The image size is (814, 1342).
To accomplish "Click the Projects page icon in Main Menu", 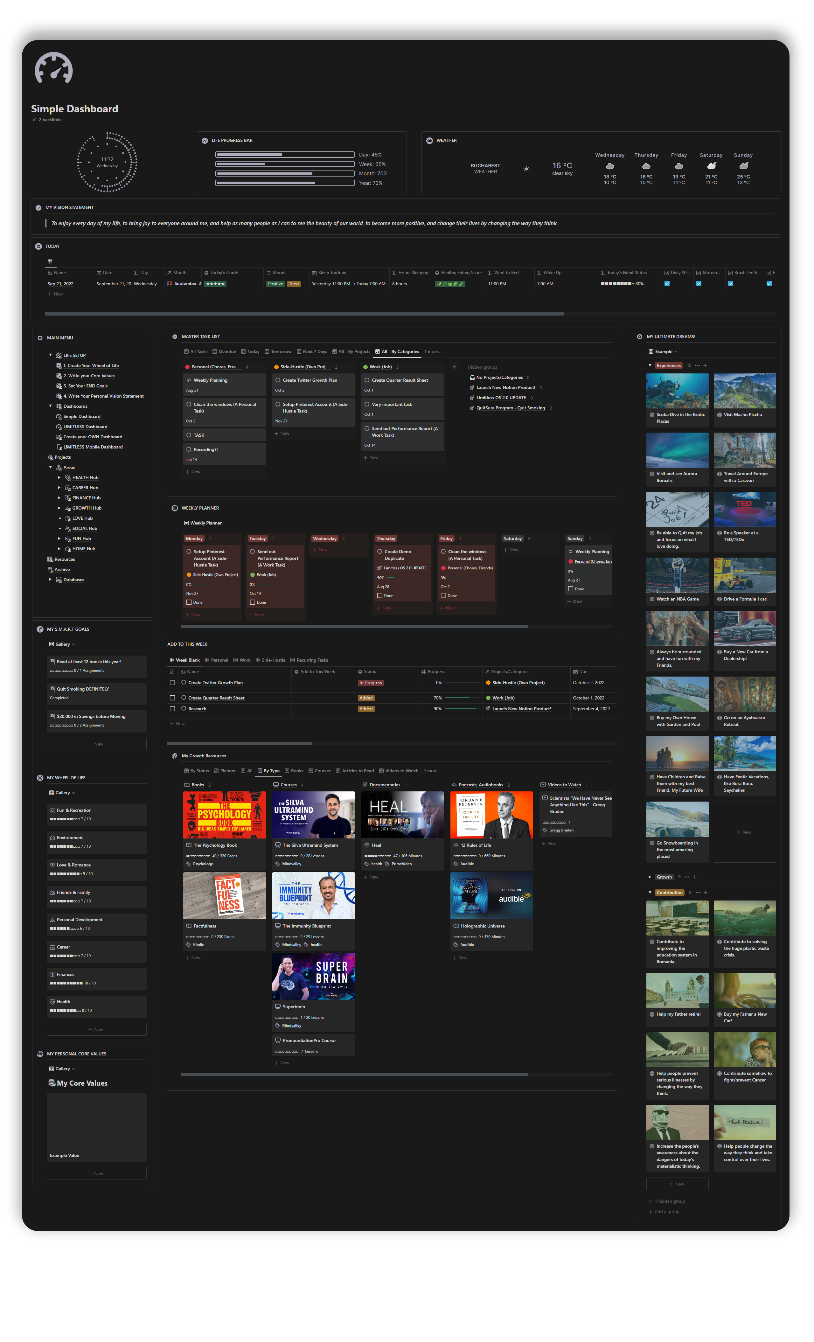I will click(50, 457).
